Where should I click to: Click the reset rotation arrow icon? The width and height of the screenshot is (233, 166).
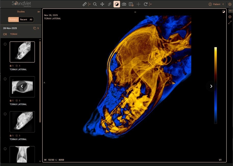pyautogui.click(x=145, y=4)
